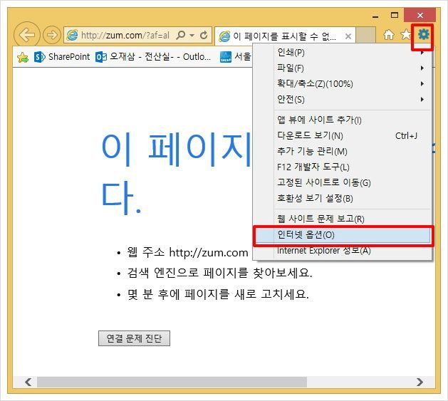
Task: Expand the 확대/축소(Z)(100%) submenu
Action: point(342,84)
